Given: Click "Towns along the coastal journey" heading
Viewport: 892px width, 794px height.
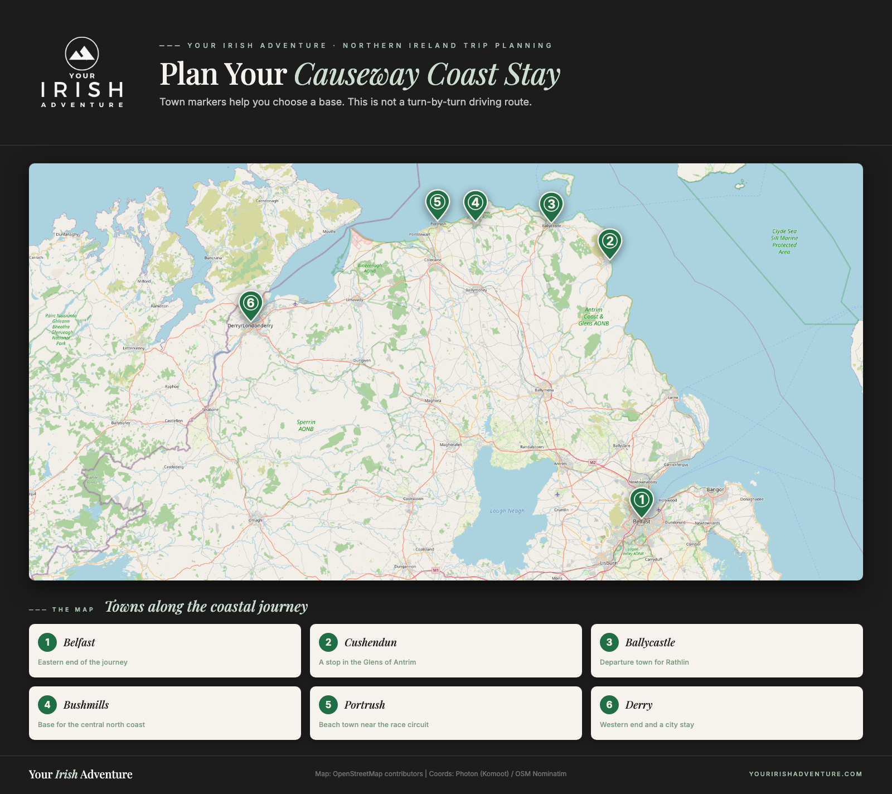Looking at the screenshot, I should 206,607.
